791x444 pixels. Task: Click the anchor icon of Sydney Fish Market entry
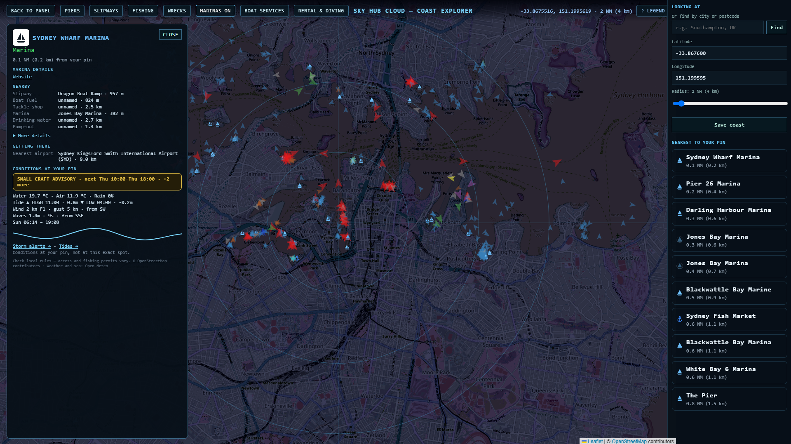679,319
